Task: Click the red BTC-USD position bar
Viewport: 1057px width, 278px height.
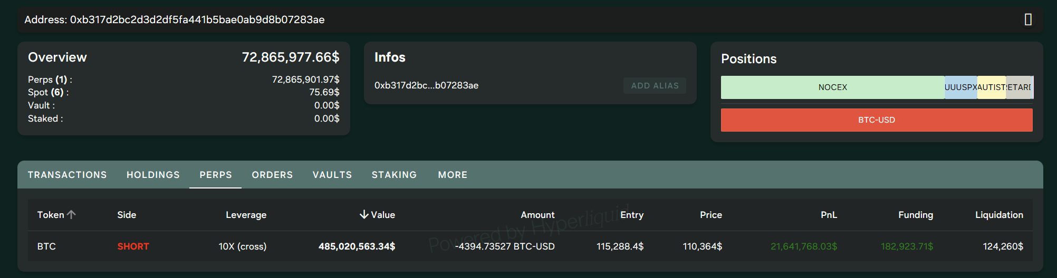Action: tap(876, 120)
